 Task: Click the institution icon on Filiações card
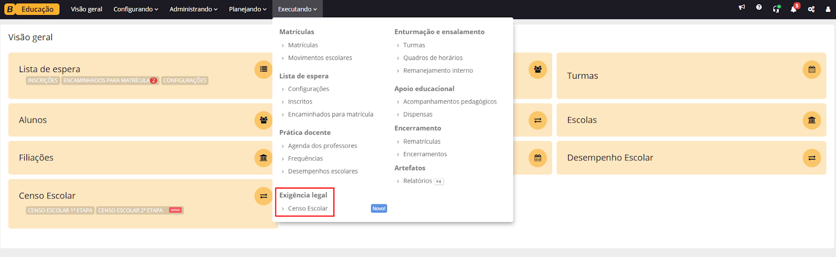pos(263,158)
